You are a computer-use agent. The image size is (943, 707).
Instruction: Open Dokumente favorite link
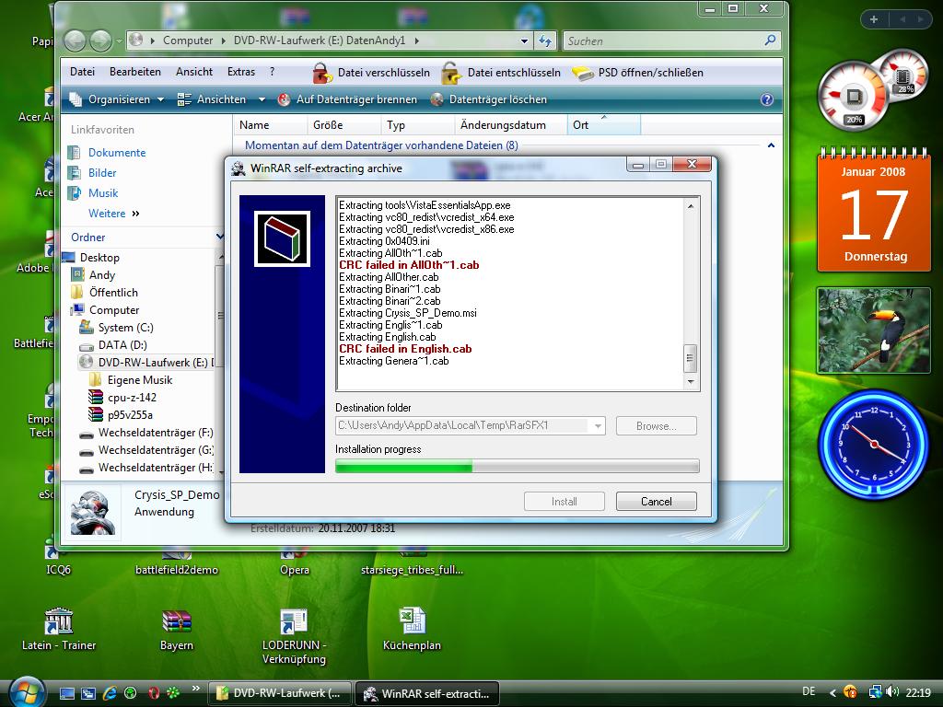point(117,153)
